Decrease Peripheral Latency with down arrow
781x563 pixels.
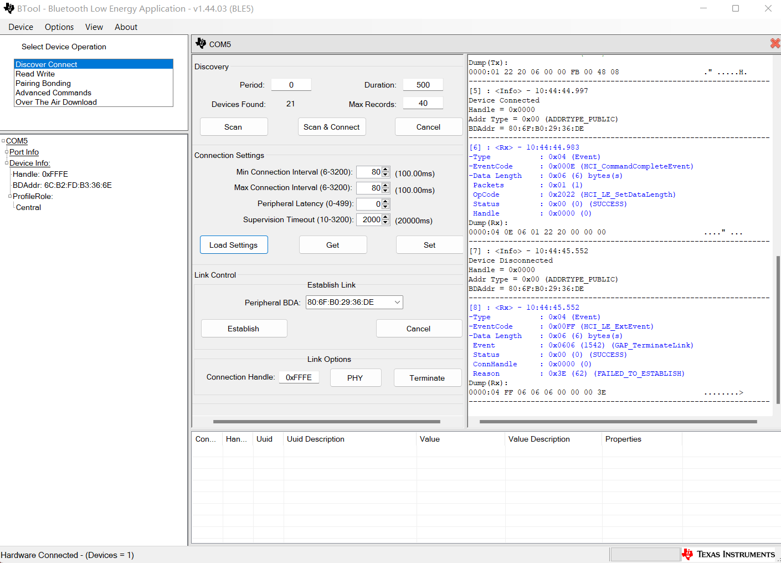click(x=386, y=207)
